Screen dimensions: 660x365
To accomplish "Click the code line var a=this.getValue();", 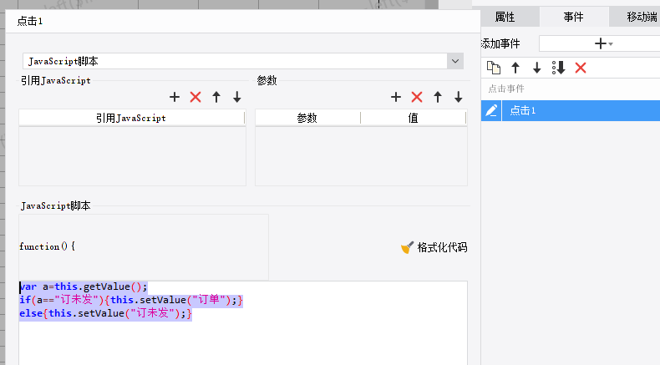I will [x=84, y=286].
